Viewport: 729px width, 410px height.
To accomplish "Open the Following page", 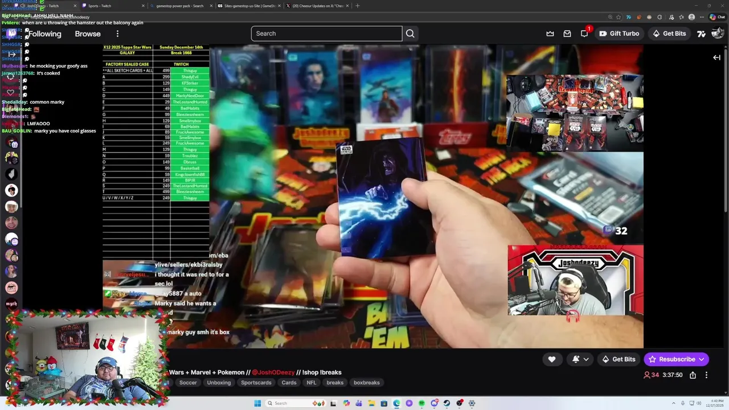I will pos(44,34).
